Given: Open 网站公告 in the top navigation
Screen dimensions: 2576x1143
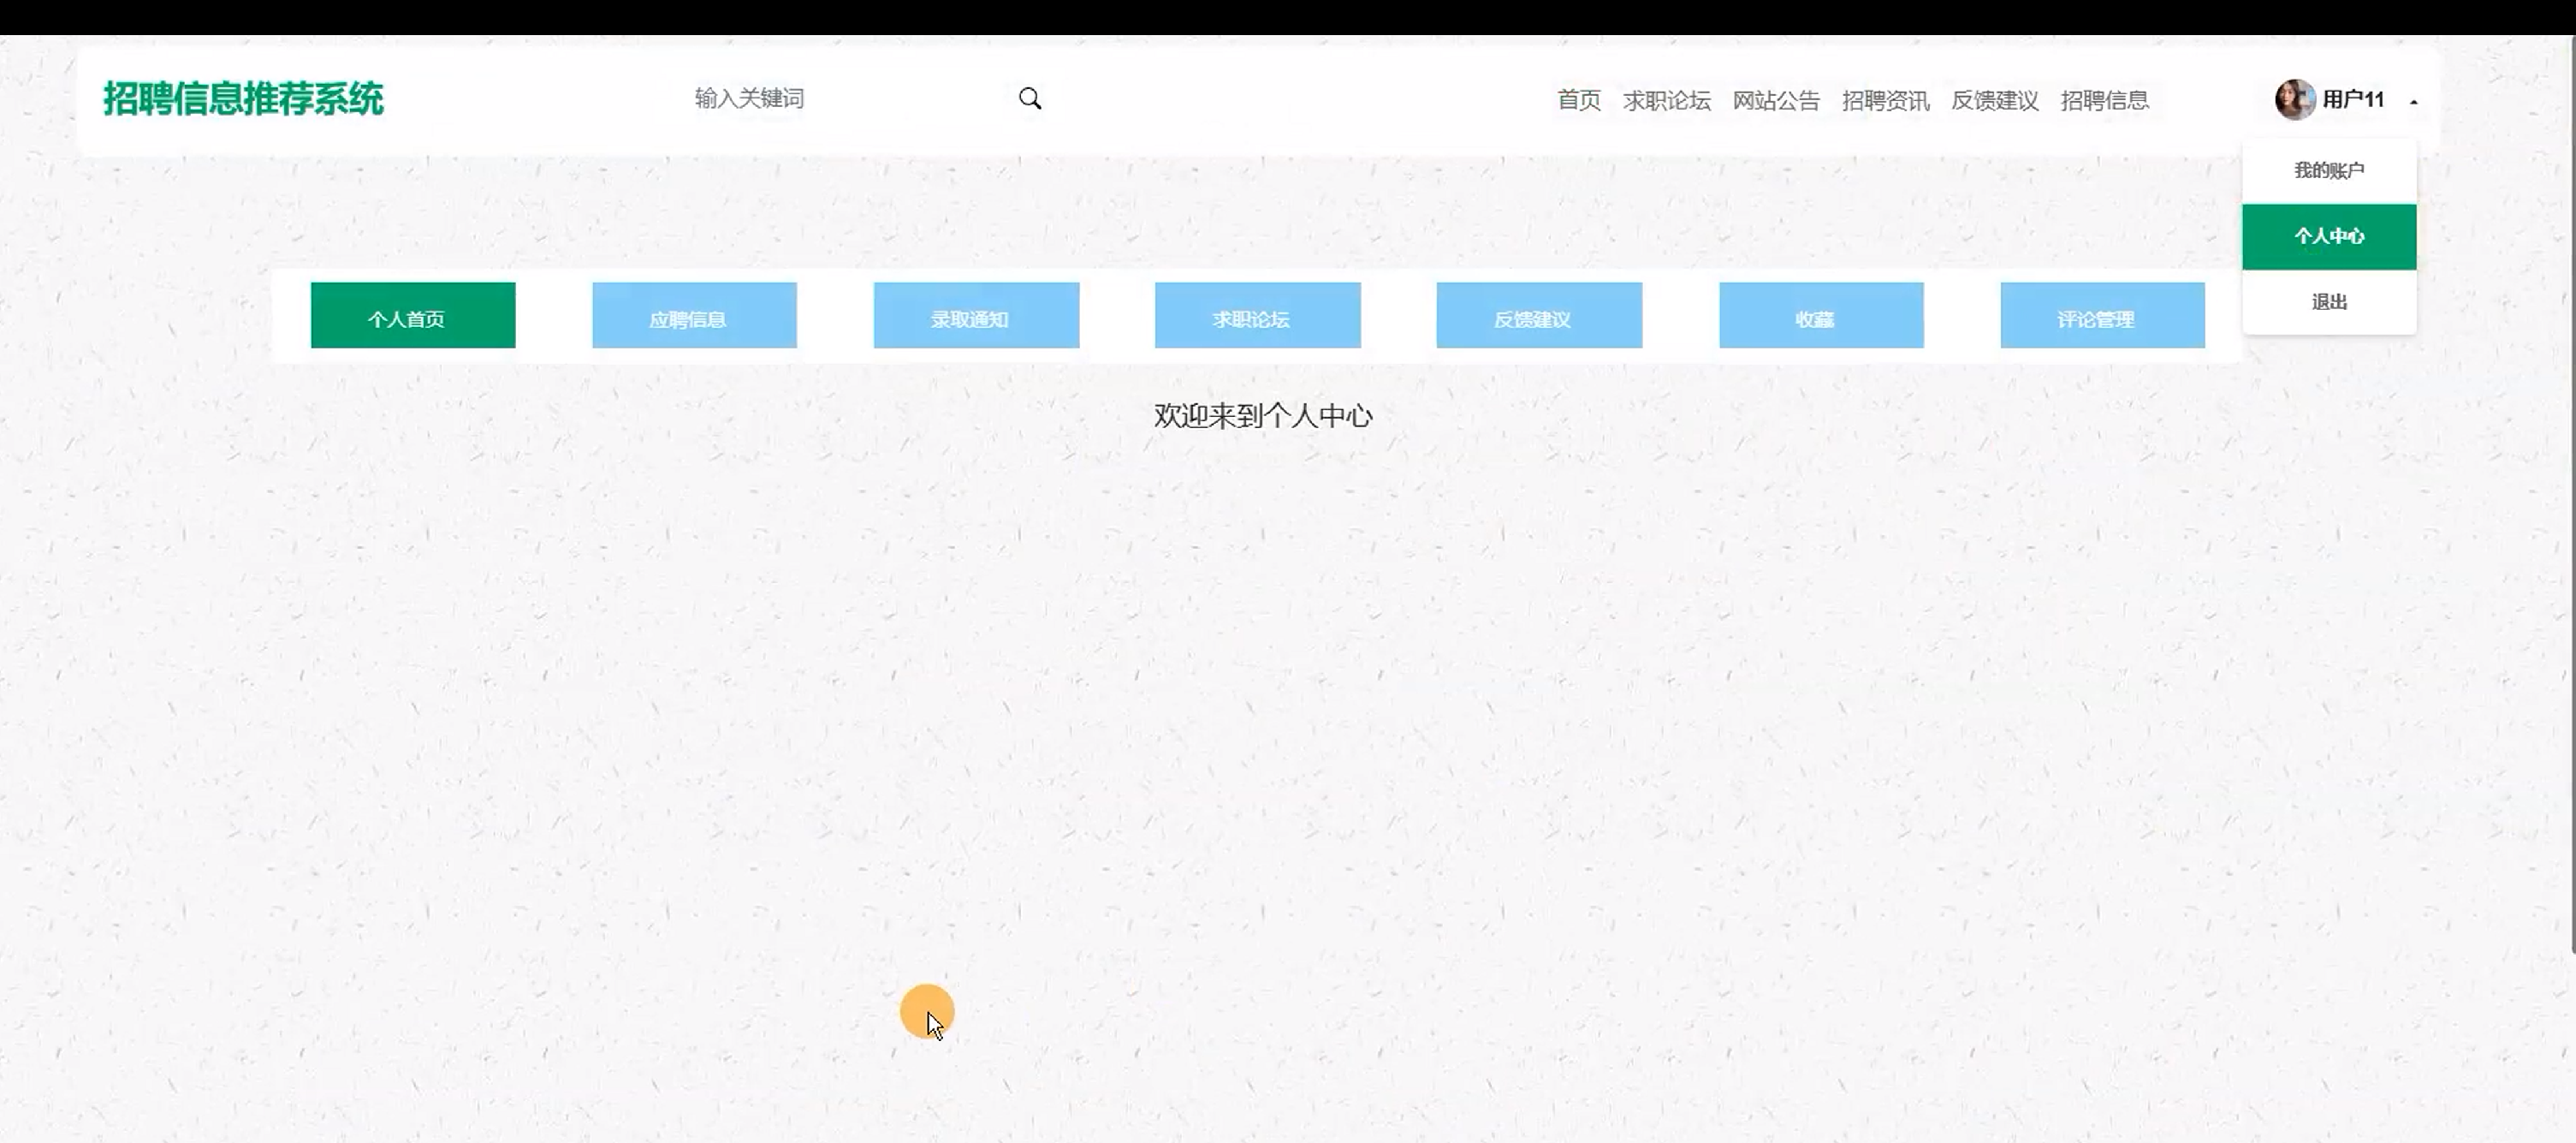Looking at the screenshot, I should (1775, 100).
